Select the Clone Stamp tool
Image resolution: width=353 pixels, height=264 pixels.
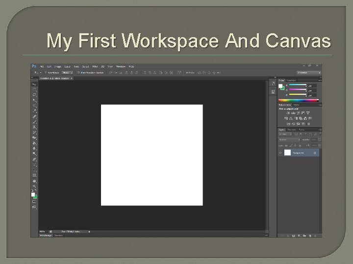(34, 127)
